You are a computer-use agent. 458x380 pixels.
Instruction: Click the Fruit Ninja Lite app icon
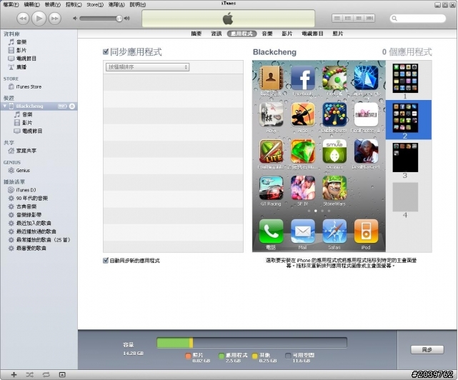coord(271,151)
